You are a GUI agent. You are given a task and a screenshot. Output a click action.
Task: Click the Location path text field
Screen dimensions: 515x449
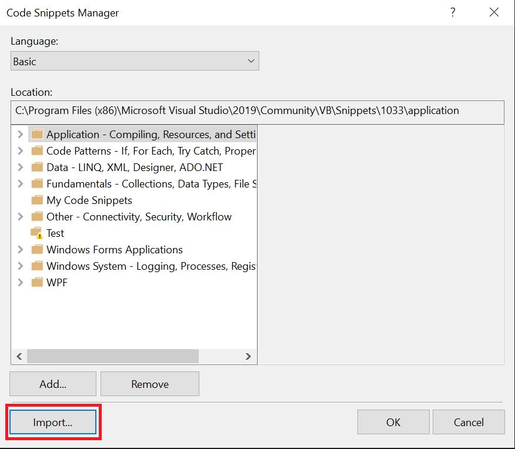click(257, 111)
